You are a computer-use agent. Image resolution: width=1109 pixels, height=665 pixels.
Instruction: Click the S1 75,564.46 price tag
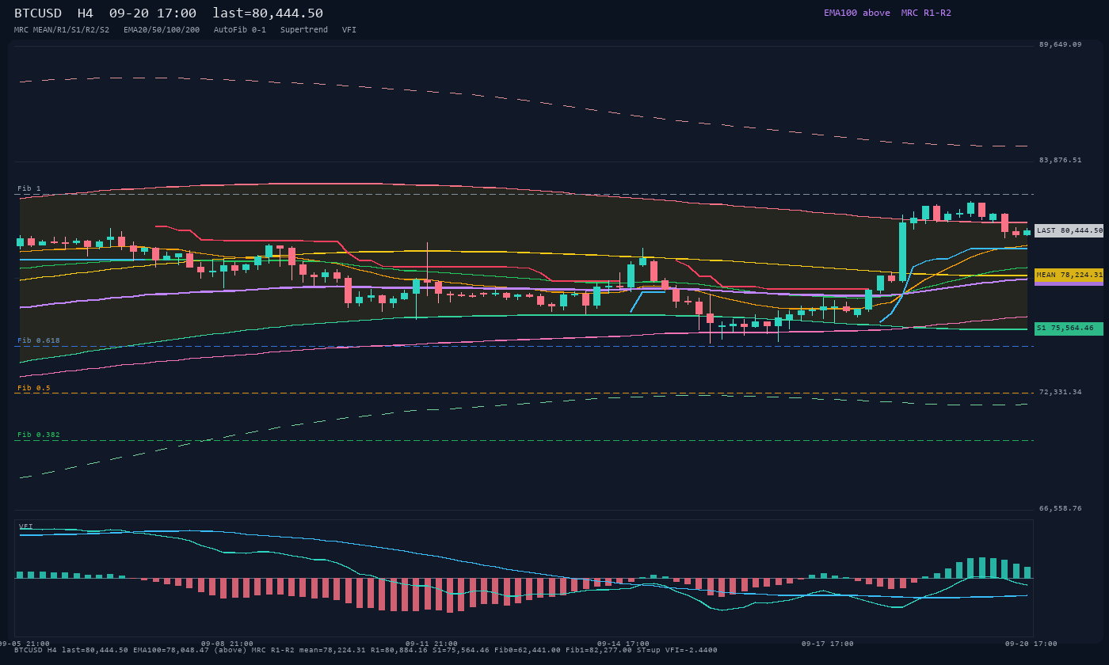[x=1069, y=329]
